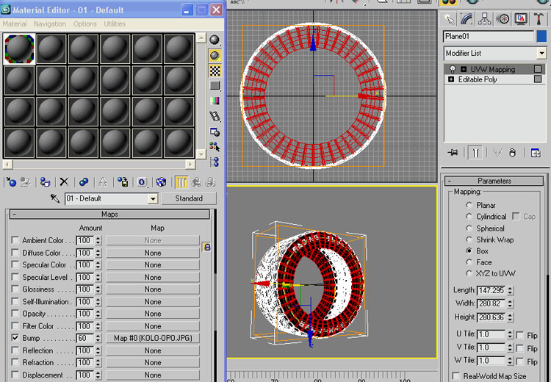Open the Utilities menu in Material Editor
551x382 pixels.
(115, 24)
